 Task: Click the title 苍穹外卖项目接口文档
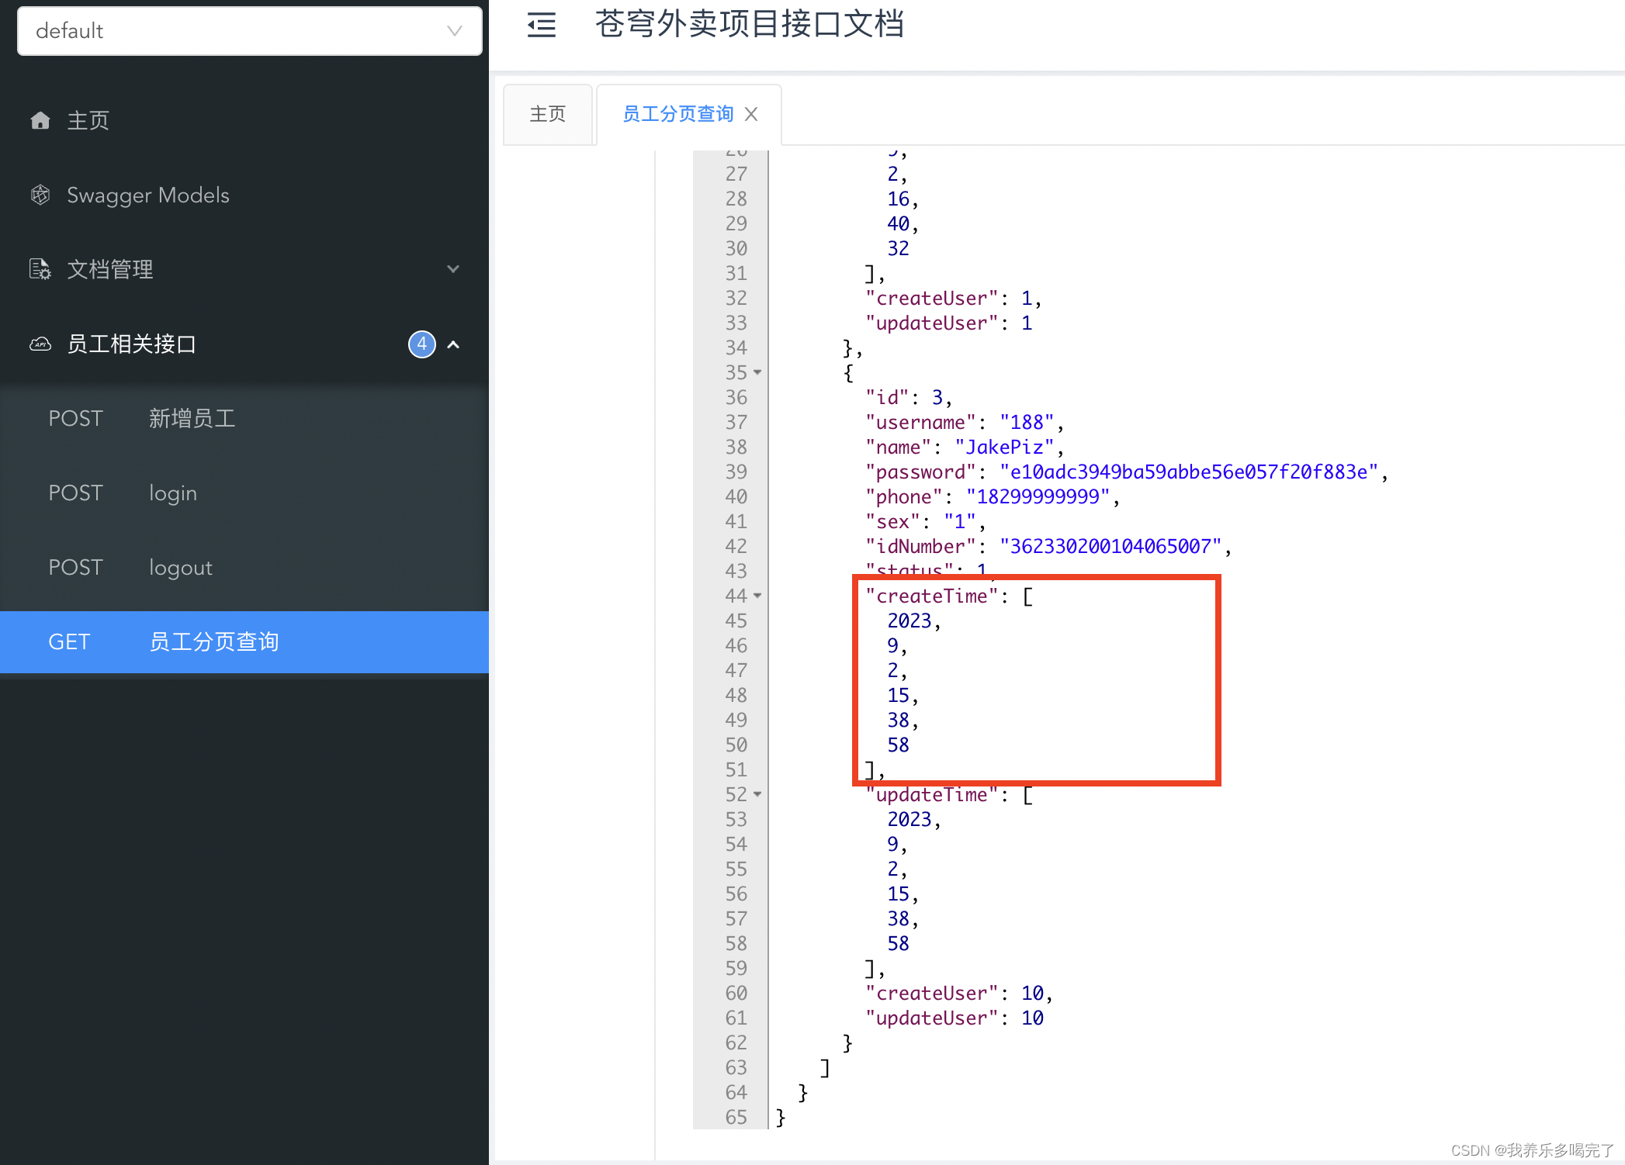pyautogui.click(x=750, y=25)
